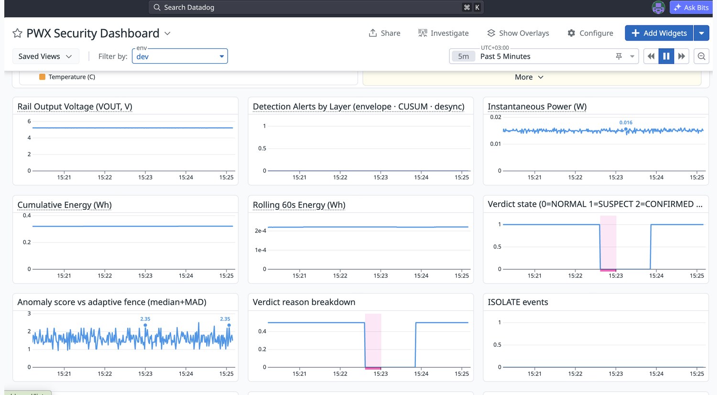This screenshot has width=717, height=395.
Task: Expand the Add Widgets split-button arrow
Action: click(x=701, y=33)
